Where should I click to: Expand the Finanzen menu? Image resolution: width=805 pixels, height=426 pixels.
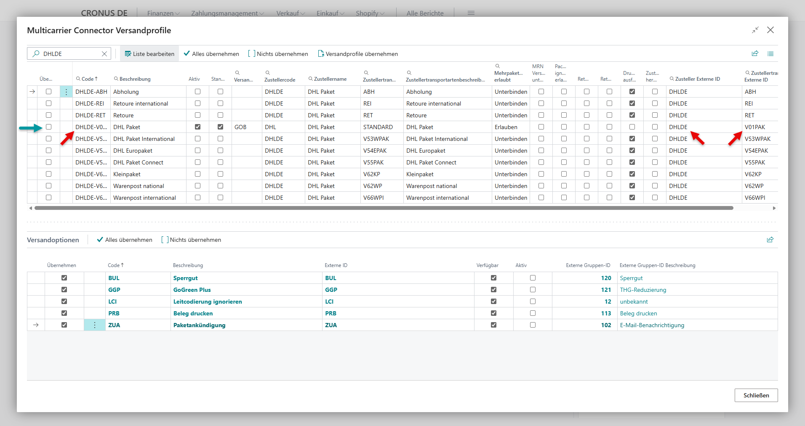tap(163, 13)
